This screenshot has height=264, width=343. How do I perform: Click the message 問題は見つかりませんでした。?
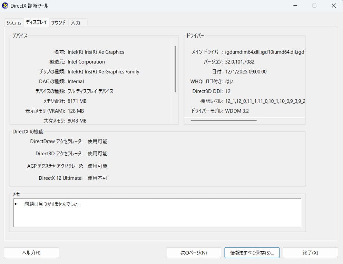click(52, 204)
